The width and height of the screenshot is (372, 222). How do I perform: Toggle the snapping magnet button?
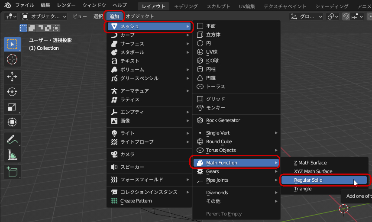click(346, 16)
